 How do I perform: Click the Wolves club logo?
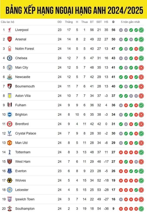point(10,181)
